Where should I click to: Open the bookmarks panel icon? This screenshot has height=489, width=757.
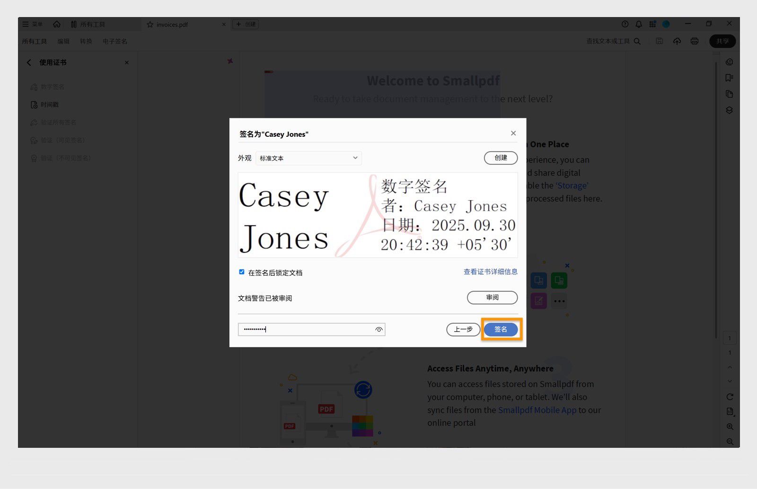pyautogui.click(x=730, y=78)
